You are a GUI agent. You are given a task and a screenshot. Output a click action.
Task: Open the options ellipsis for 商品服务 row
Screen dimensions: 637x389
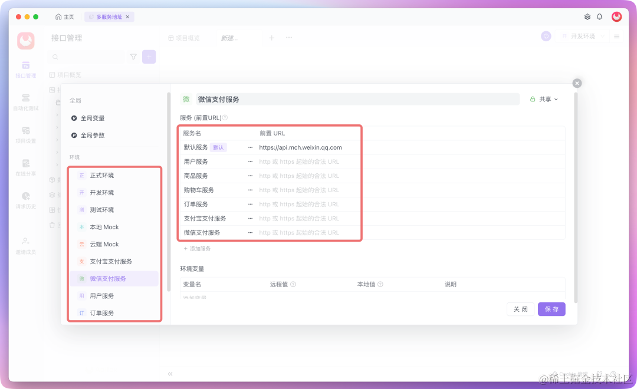250,176
